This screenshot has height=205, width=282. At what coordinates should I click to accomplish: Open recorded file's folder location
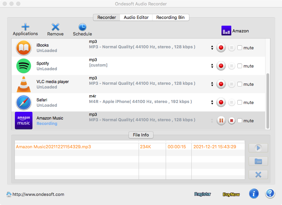click(x=258, y=161)
